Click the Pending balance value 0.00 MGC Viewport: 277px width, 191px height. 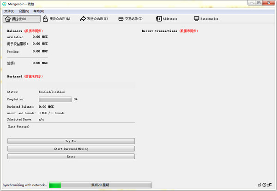click(x=40, y=52)
